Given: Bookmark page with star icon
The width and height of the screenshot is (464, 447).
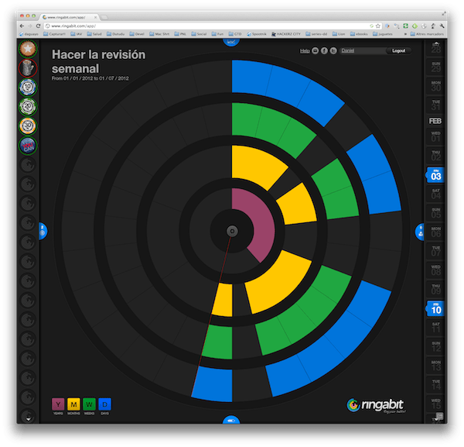Looking at the screenshot, I should click(377, 26).
